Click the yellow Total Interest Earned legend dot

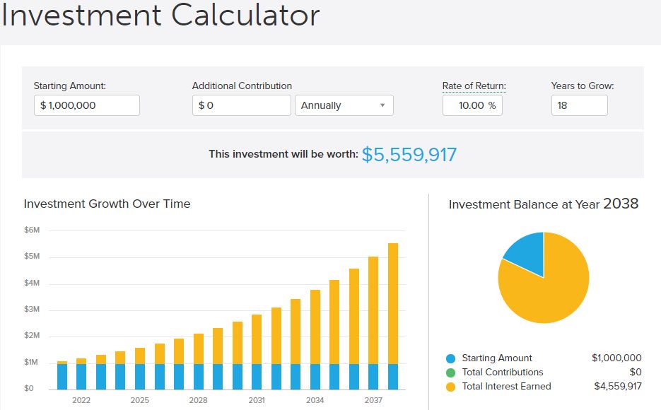coord(451,387)
